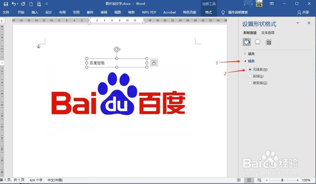This screenshot has width=316, height=184.
Task: Switch to the 帮助 (Help) tab
Action: point(131,12)
